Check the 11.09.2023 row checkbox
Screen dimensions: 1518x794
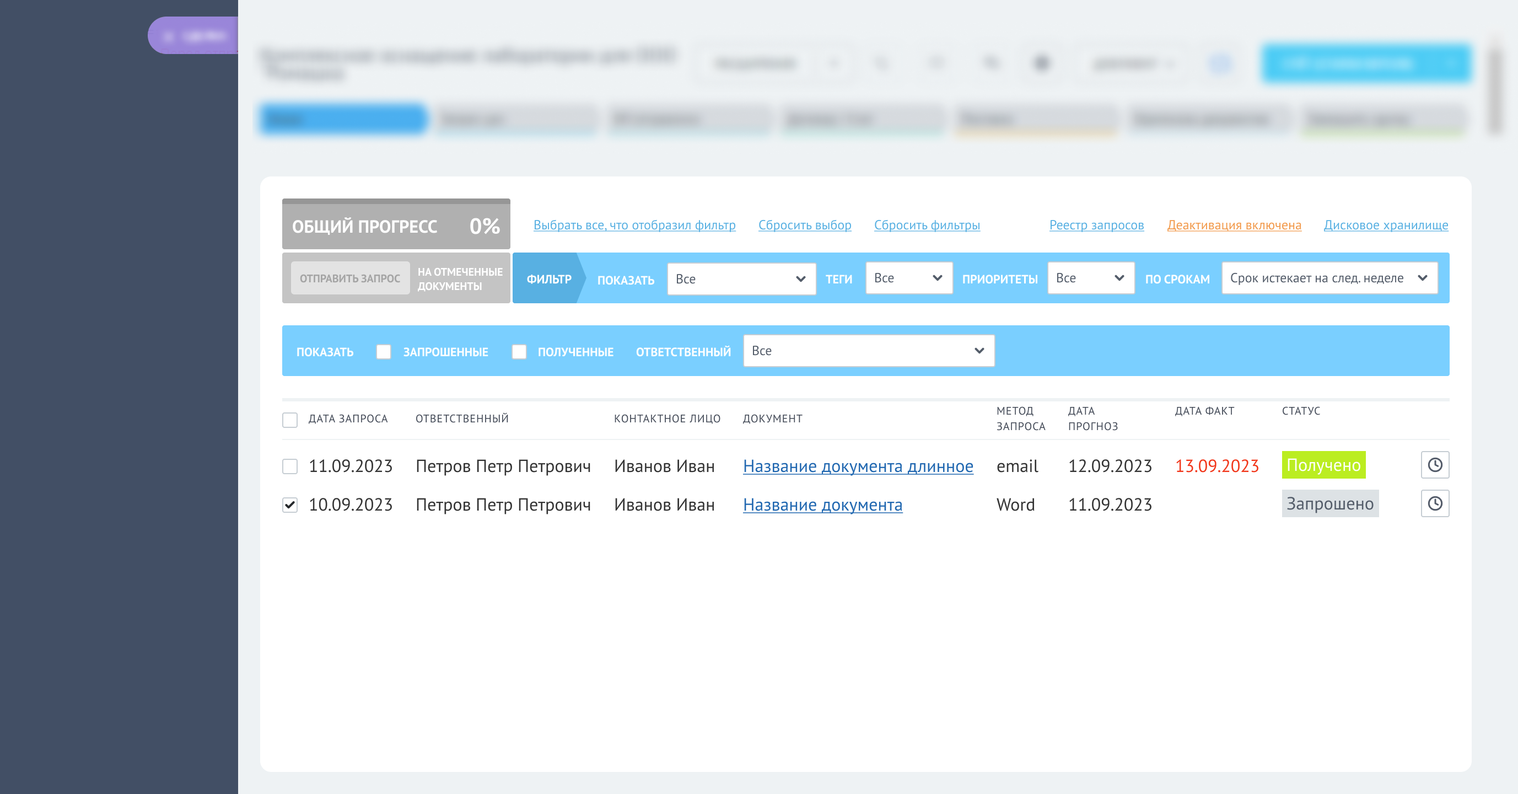point(290,466)
